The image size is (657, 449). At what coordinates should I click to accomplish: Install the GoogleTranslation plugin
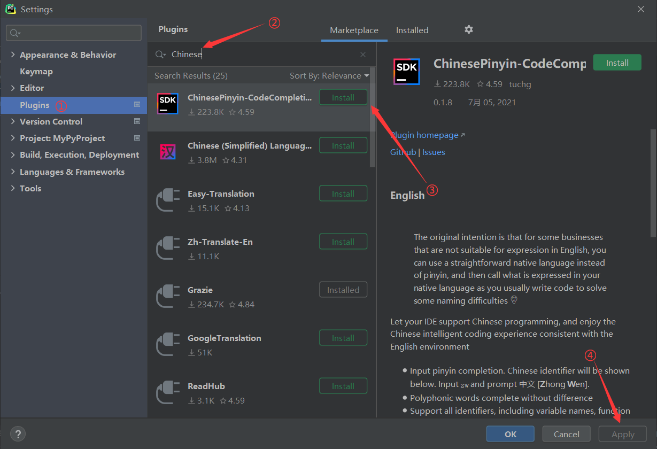click(x=343, y=338)
